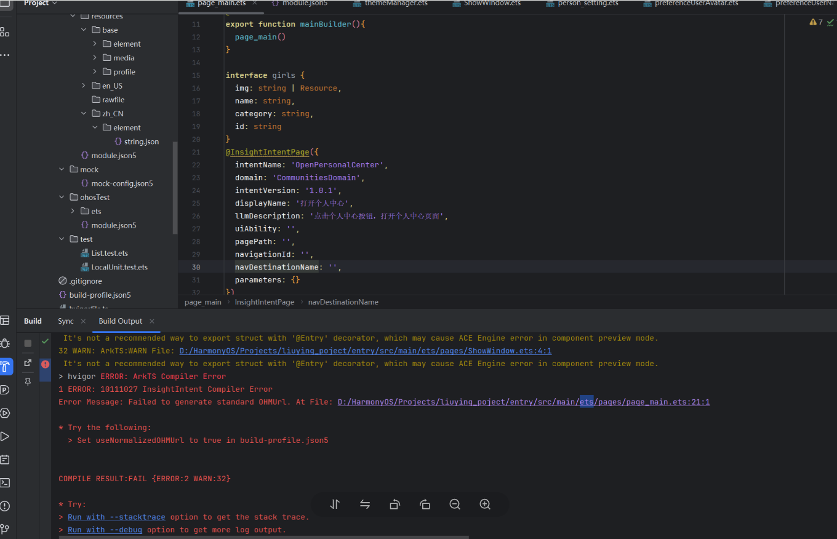This screenshot has height=539, width=837.
Task: Click zoom out magnifier on floating toolbar
Action: pyautogui.click(x=455, y=505)
